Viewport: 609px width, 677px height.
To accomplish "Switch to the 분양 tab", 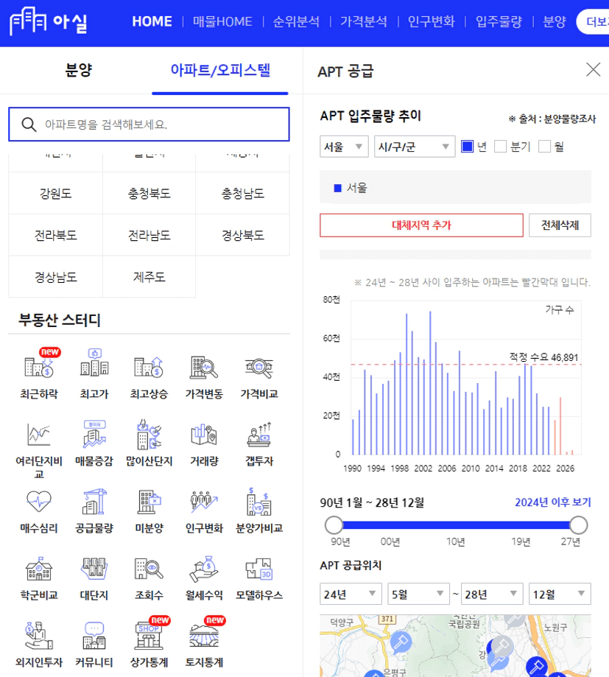I will pyautogui.click(x=79, y=70).
